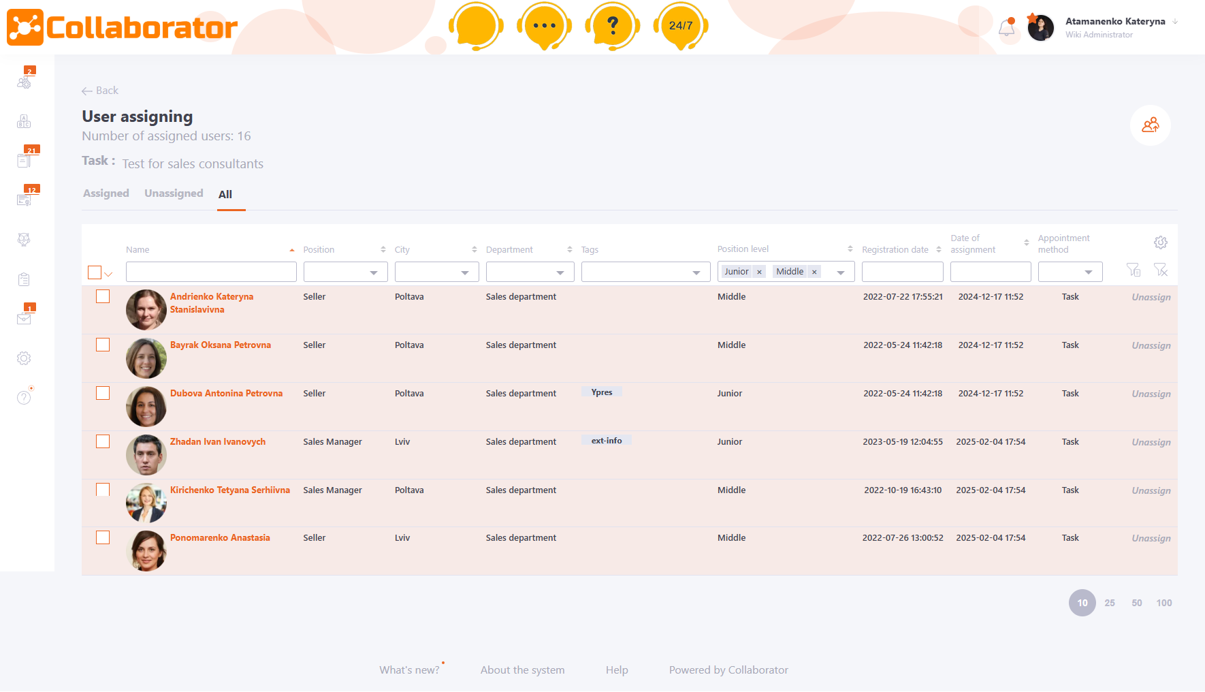Open the help question mark icon in the sidebar
This screenshot has height=692, width=1205.
click(24, 396)
